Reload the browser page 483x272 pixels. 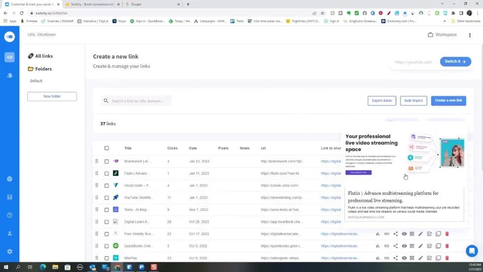pyautogui.click(x=22, y=13)
